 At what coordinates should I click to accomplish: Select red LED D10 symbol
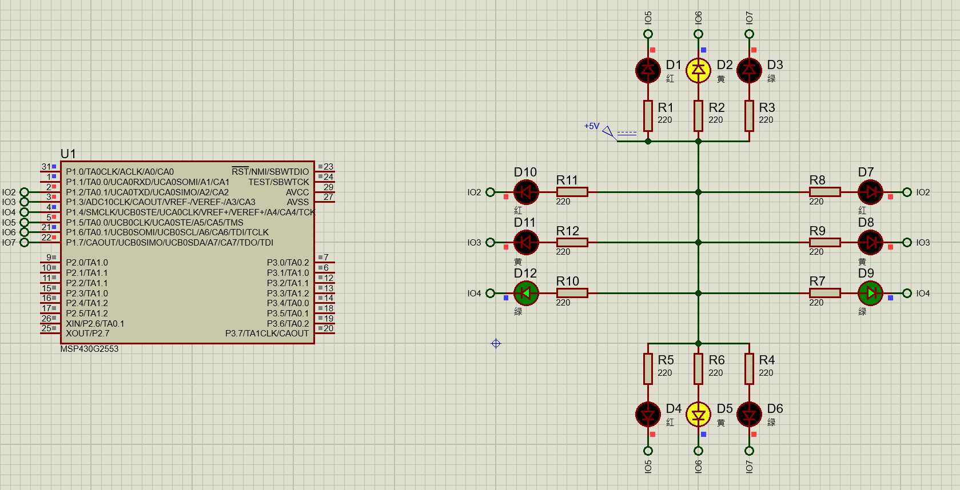click(x=526, y=192)
